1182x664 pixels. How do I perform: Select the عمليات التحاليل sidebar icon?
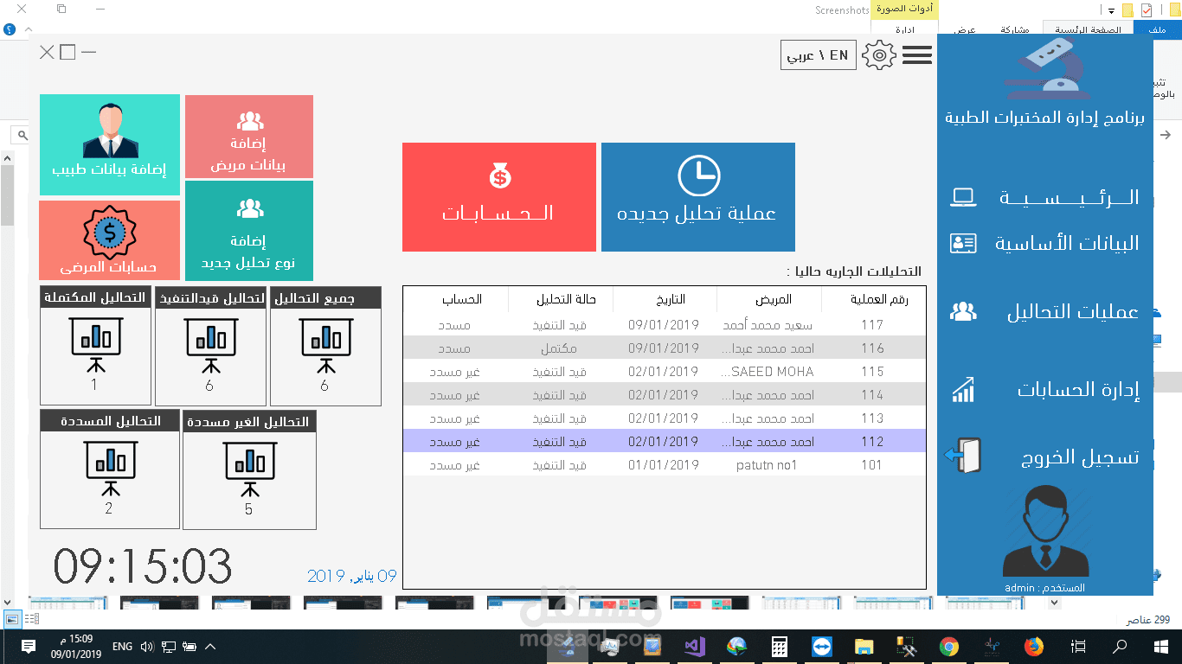[963, 309]
